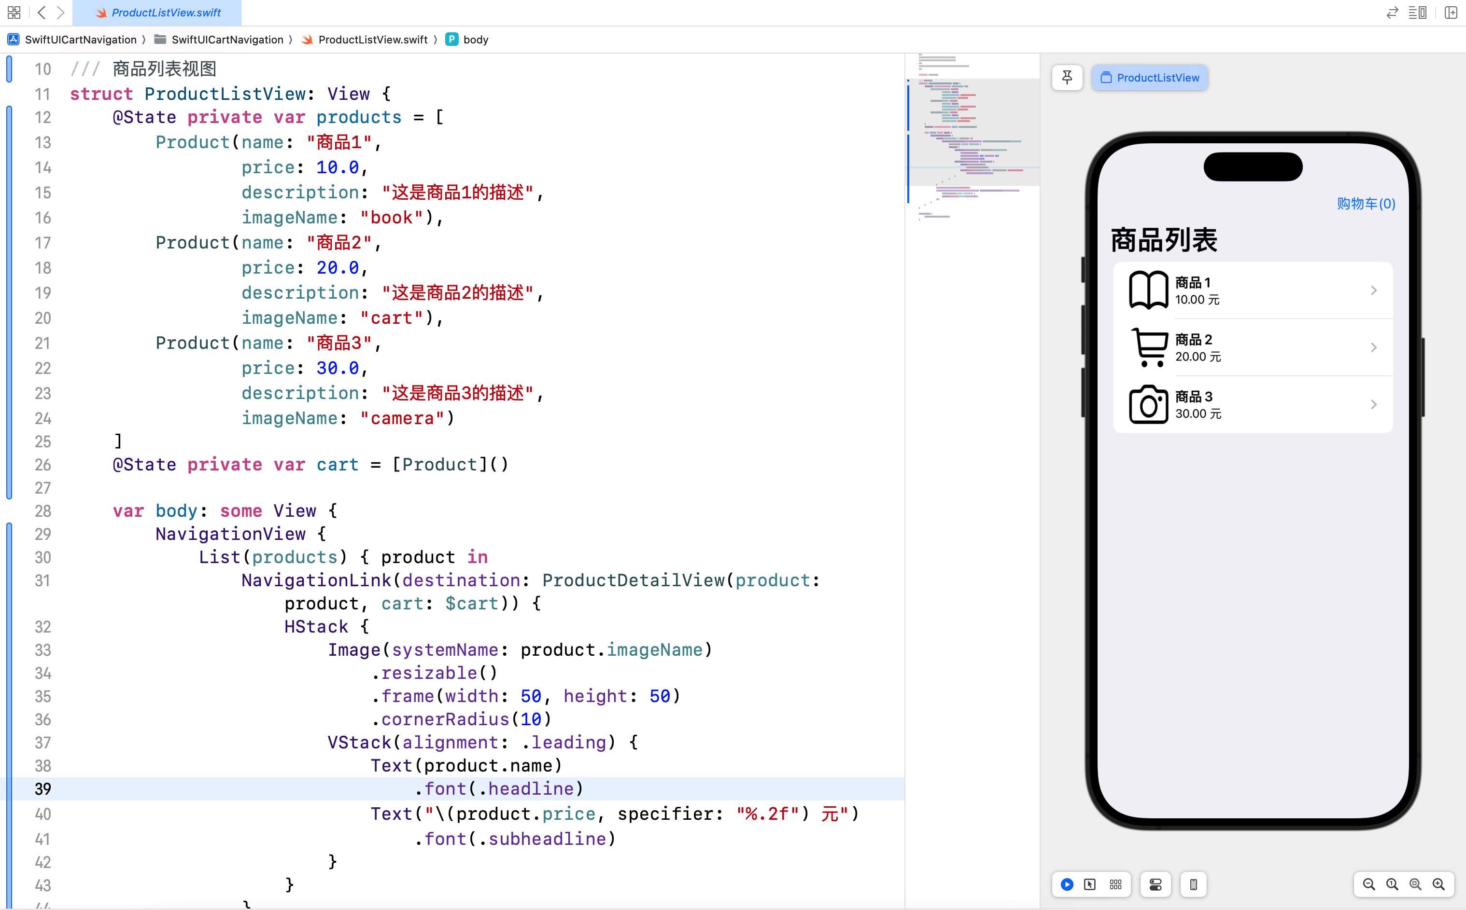The width and height of the screenshot is (1466, 910).
Task: Open canvas device settings toggles
Action: (1156, 885)
